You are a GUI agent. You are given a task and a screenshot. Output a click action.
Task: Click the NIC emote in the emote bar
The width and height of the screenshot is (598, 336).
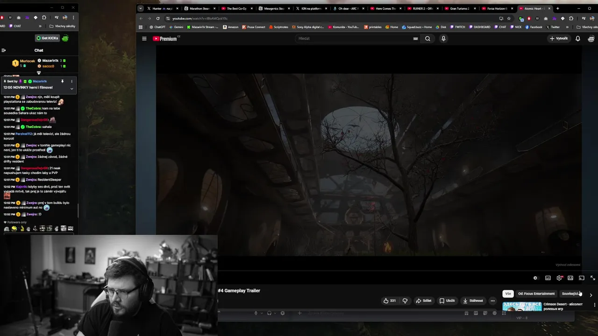71,229
